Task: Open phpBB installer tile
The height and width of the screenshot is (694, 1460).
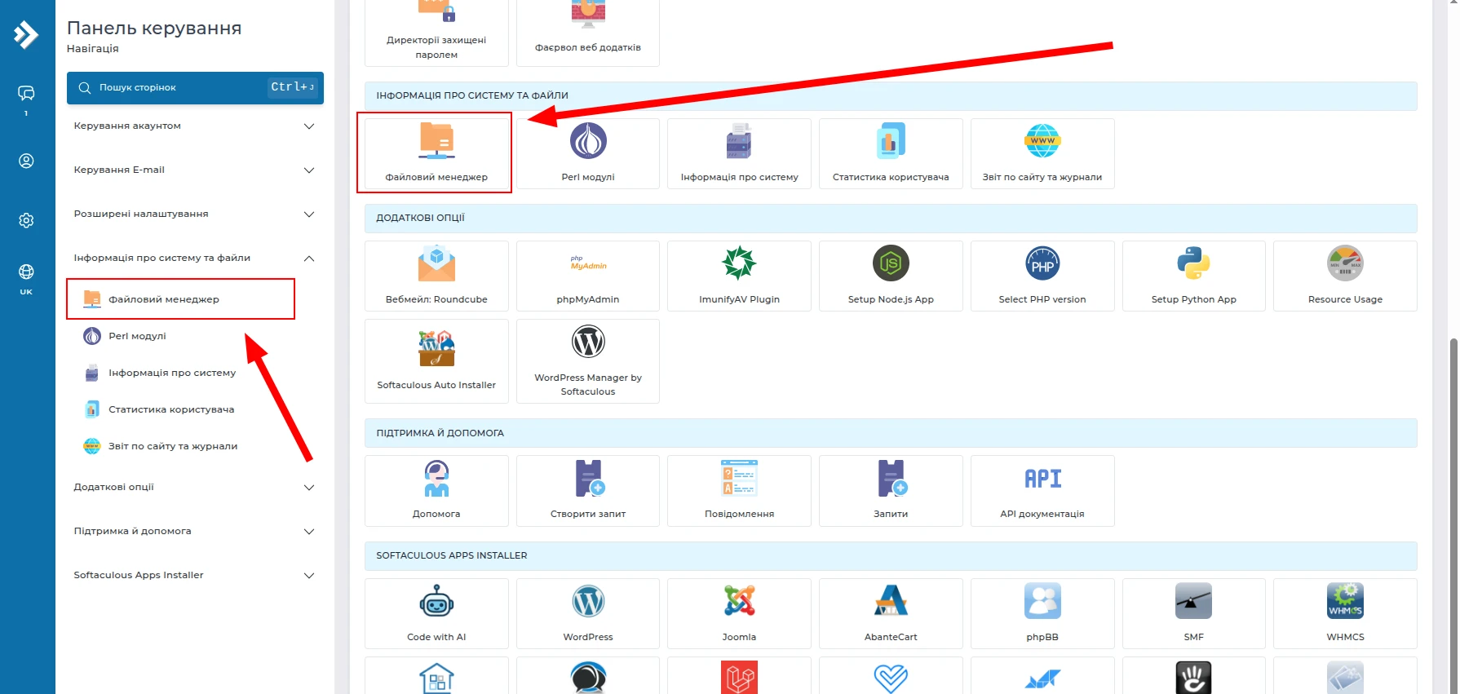Action: click(x=1042, y=613)
